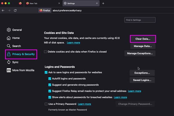Open a new tab with the plus icon

103,3
